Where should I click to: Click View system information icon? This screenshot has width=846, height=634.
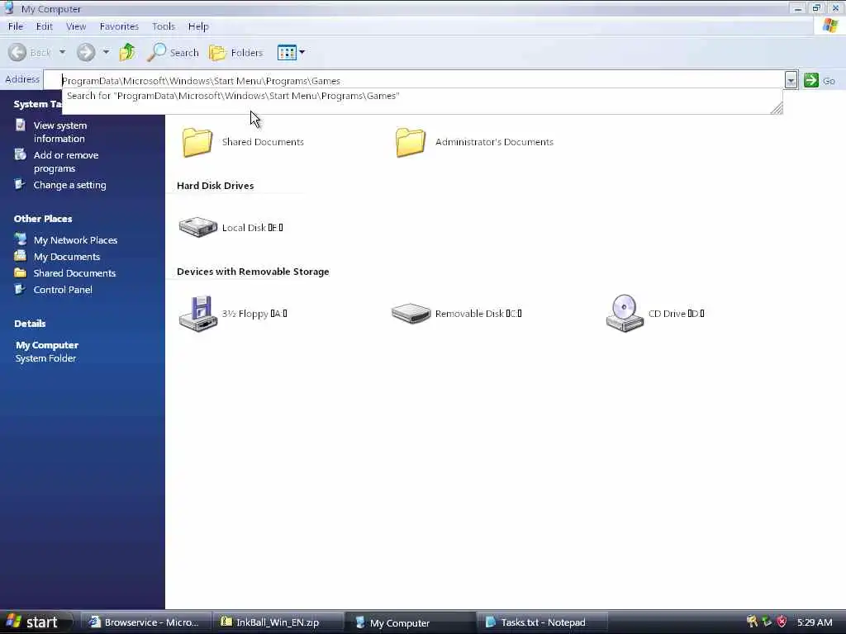coord(21,125)
